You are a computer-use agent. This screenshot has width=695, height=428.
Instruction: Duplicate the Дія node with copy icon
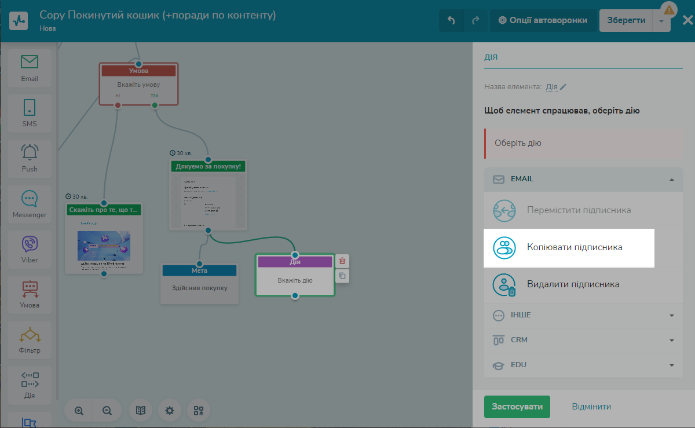coord(342,276)
